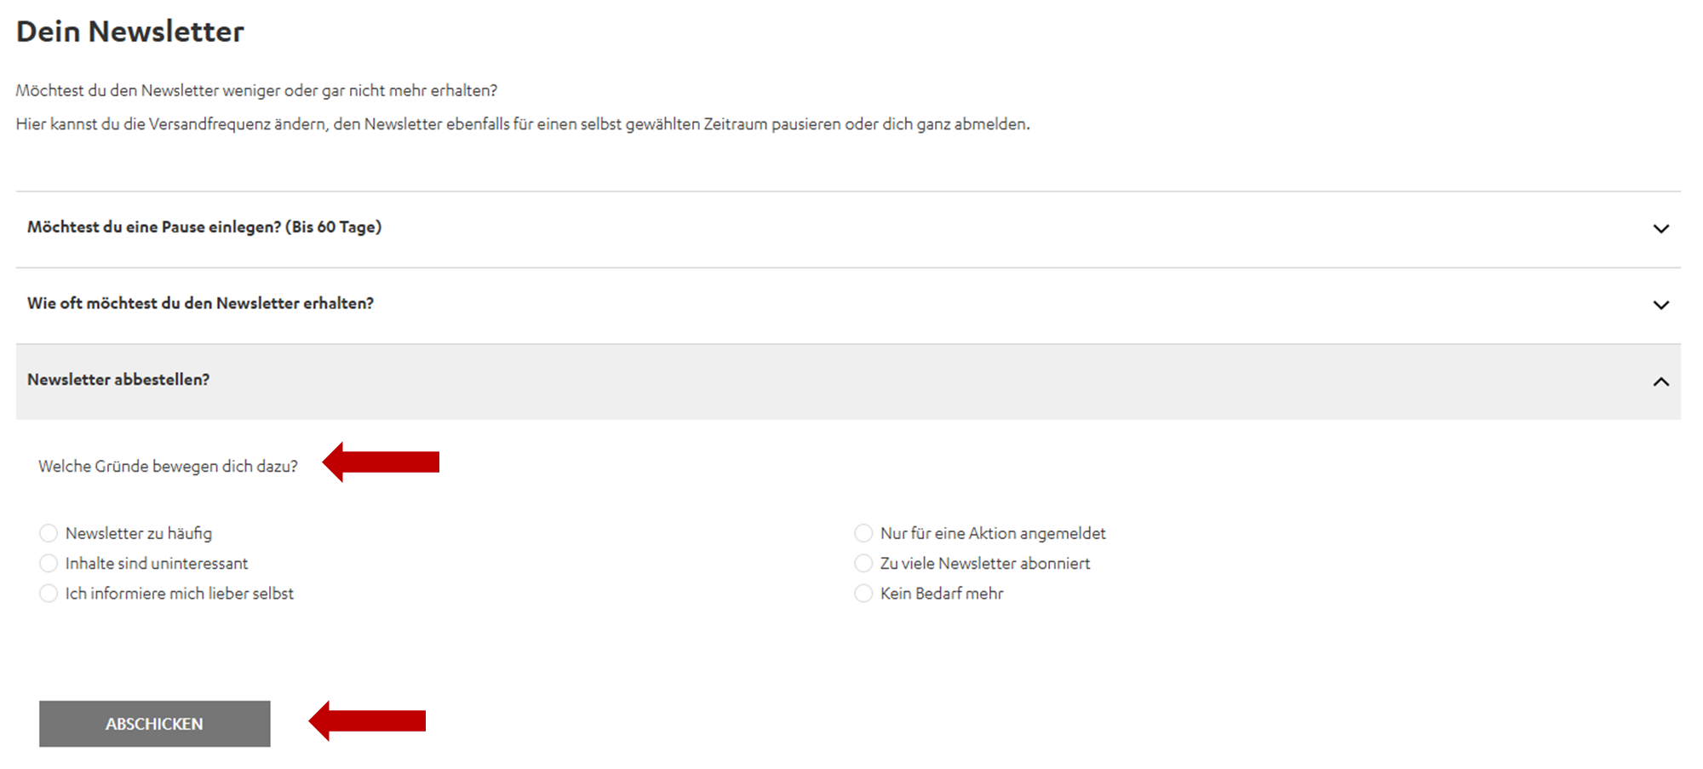Click the 'Inhalte sind uninteressant' label text
The width and height of the screenshot is (1703, 769).
[157, 563]
